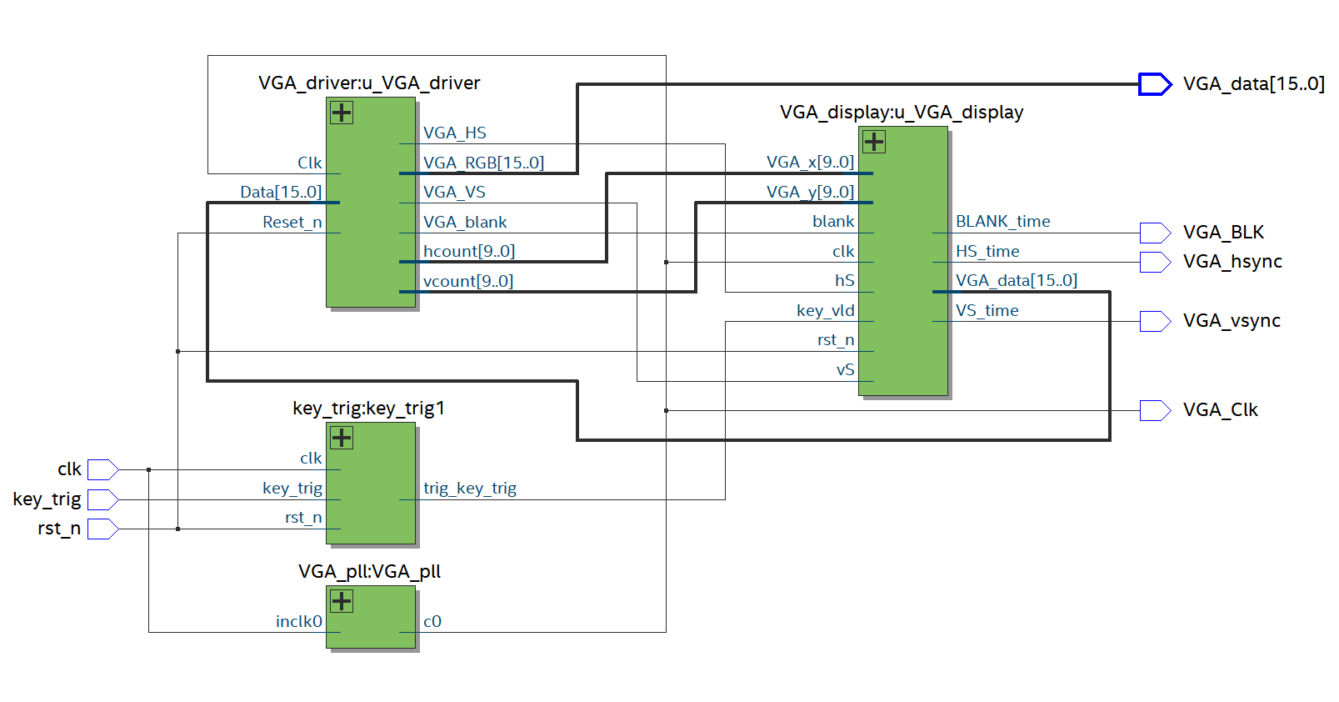The image size is (1339, 702).
Task: Expand the VGA_pll block plus icon
Action: point(342,601)
